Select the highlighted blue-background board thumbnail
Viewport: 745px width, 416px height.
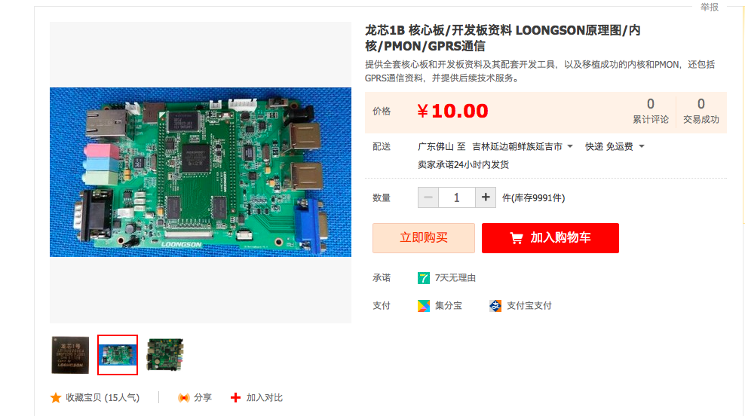pos(118,355)
